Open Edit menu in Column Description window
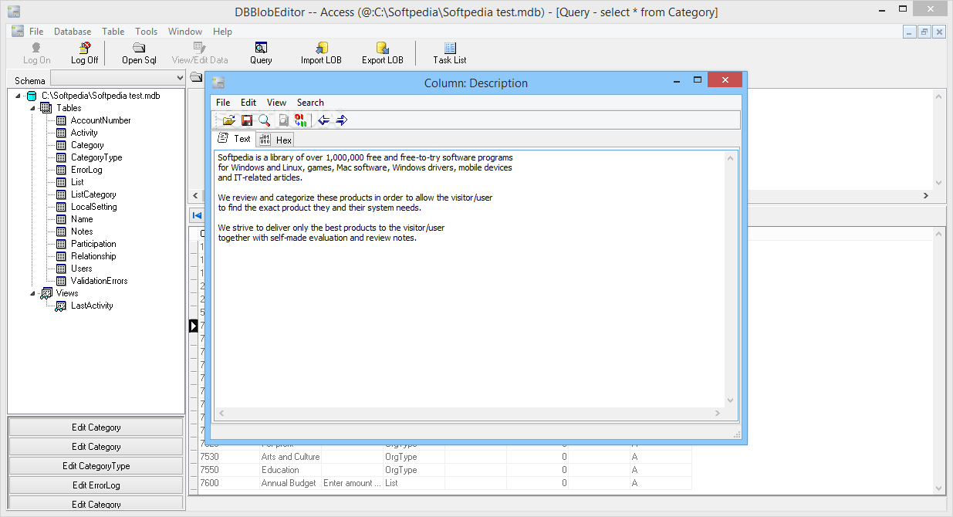The height and width of the screenshot is (517, 953). coord(248,103)
